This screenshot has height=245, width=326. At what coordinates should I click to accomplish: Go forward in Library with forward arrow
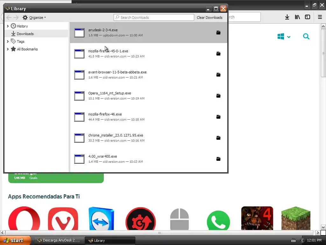tap(16, 18)
